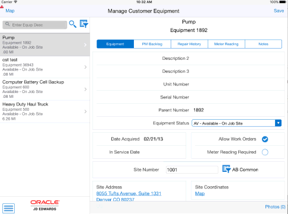Select the Equipment tab

115,44
